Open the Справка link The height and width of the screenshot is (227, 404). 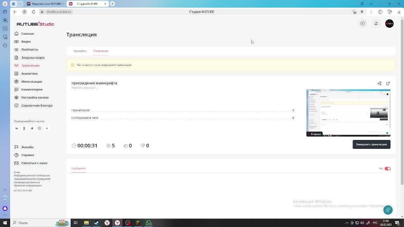click(27, 155)
